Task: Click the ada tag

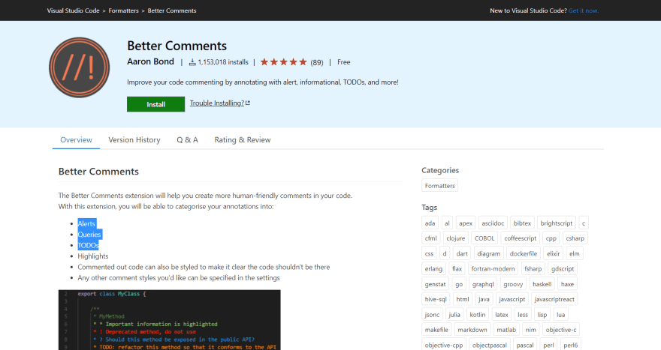Action: 430,223
